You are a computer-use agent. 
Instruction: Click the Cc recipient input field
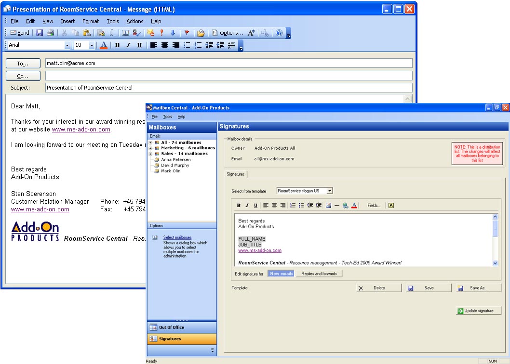coord(229,76)
